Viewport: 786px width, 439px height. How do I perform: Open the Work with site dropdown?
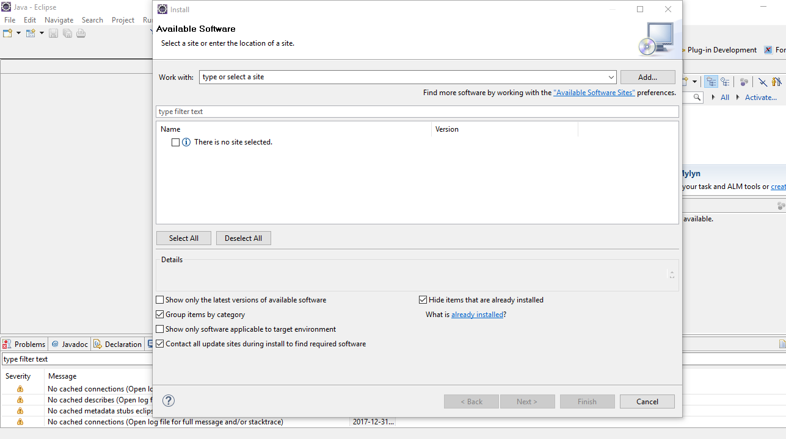[611, 77]
